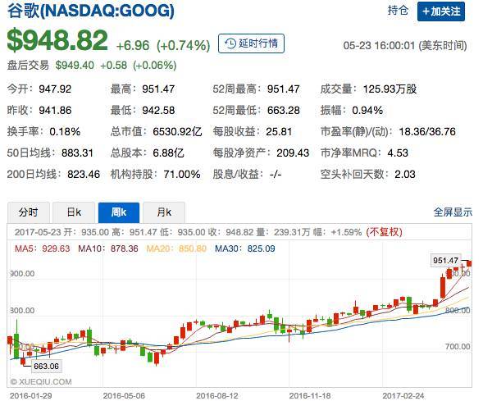This screenshot has height=401, width=483.
Task: Click the 盘后交易 $949.40 after-hours price
Action: tap(75, 66)
